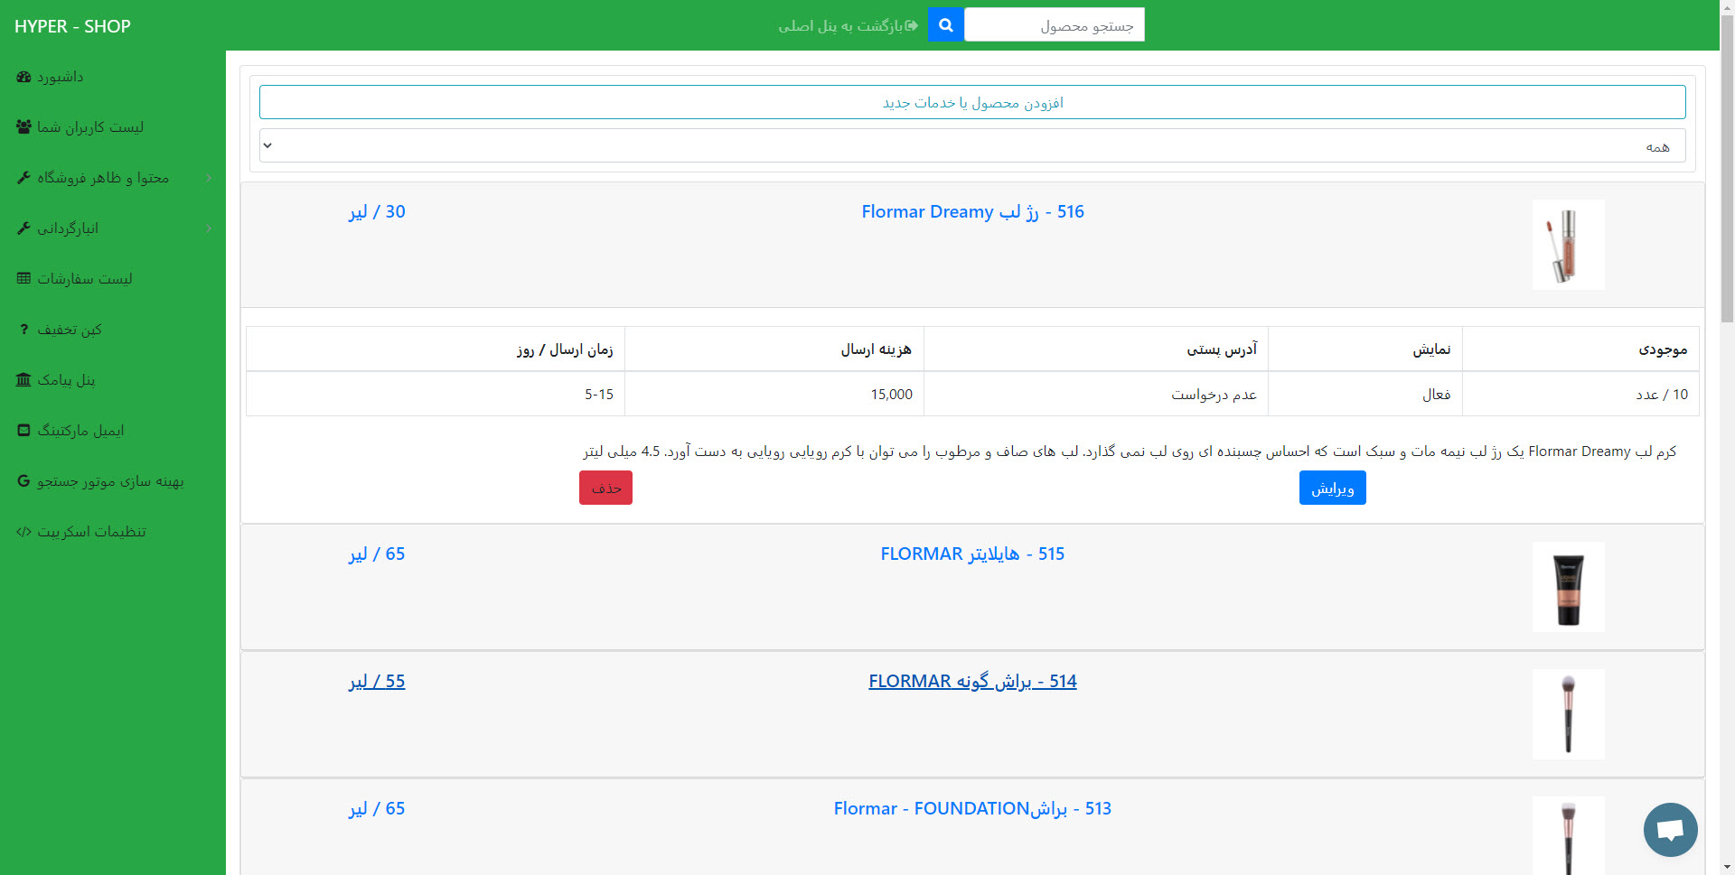Image resolution: width=1735 pixels, height=875 pixels.
Task: Click the page vertical scrollbar thumb
Action: 1727,169
